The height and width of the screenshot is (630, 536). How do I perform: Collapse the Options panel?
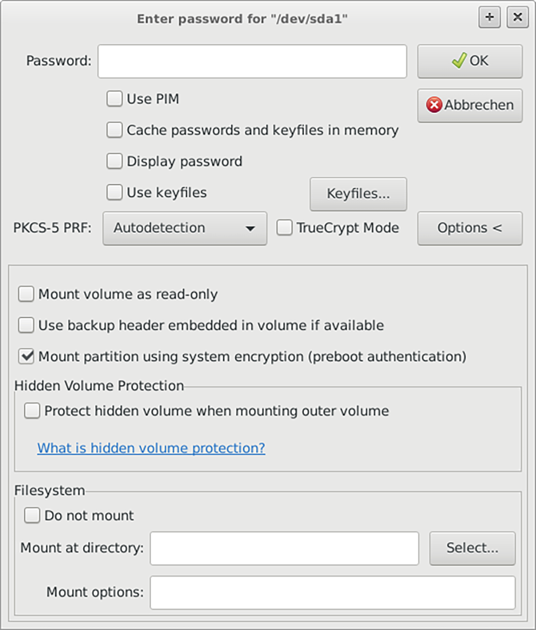pos(470,228)
